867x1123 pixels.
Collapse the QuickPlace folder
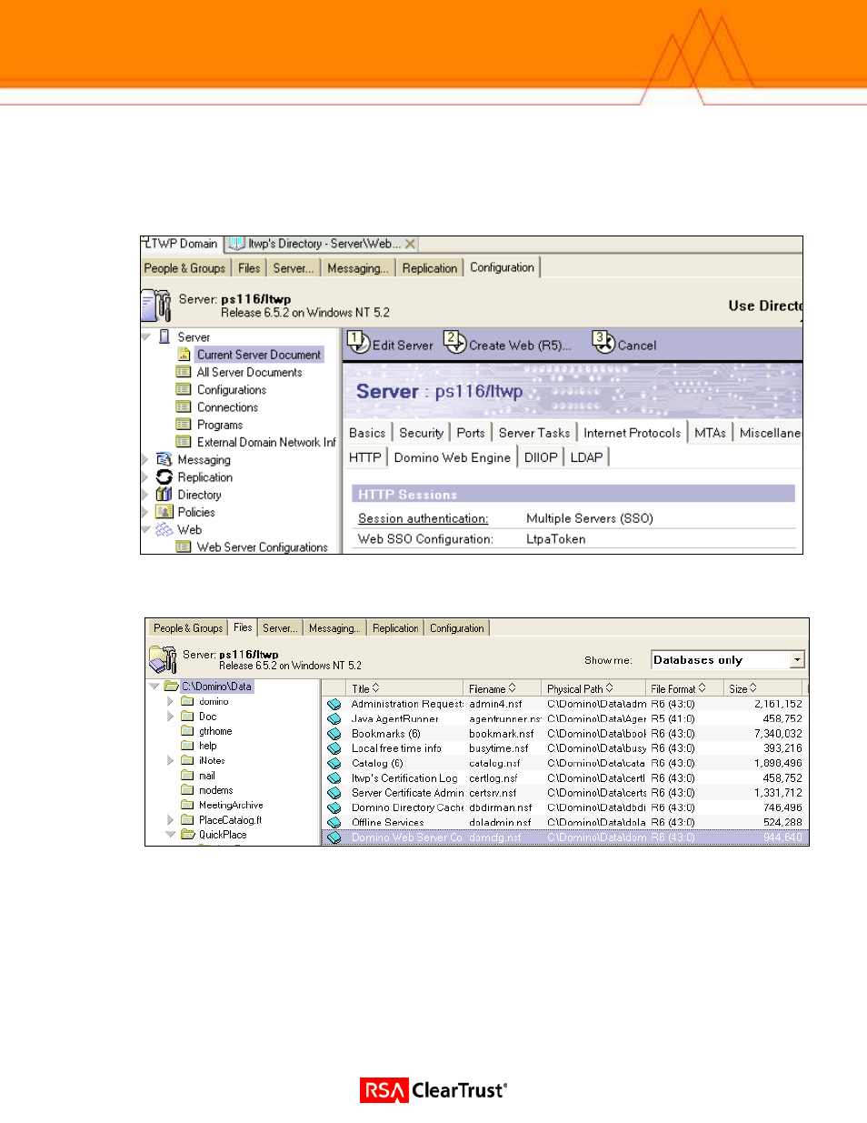pyautogui.click(x=170, y=834)
